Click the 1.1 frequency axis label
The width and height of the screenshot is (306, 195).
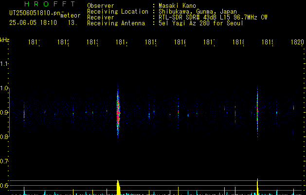[4, 64]
